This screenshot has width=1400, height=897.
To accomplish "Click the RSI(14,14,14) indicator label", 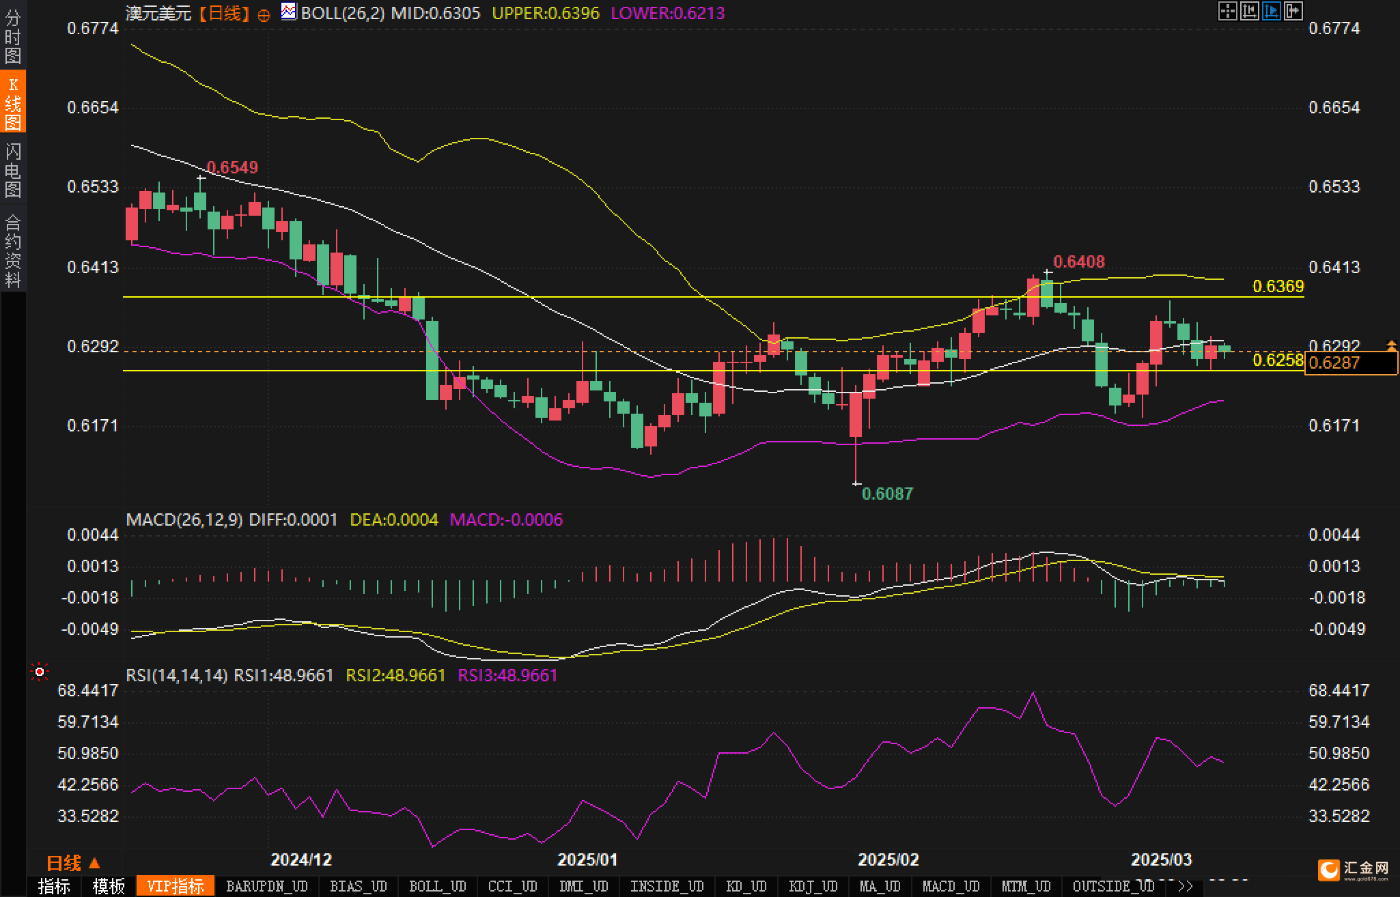I will (x=177, y=676).
